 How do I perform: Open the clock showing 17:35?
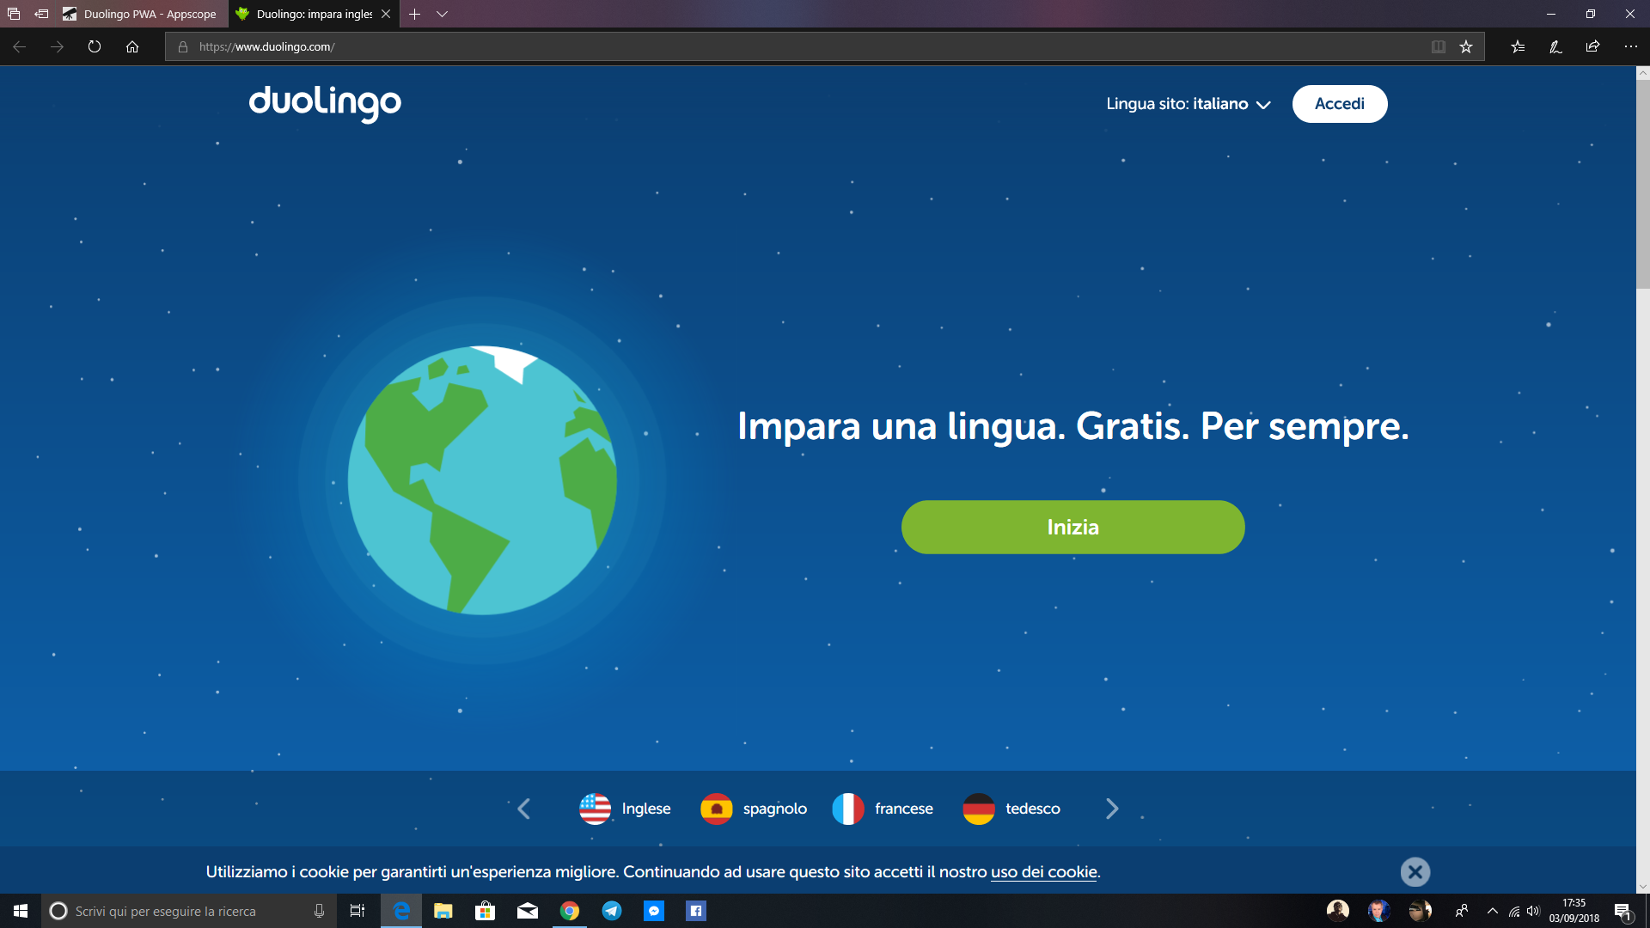coord(1574,911)
